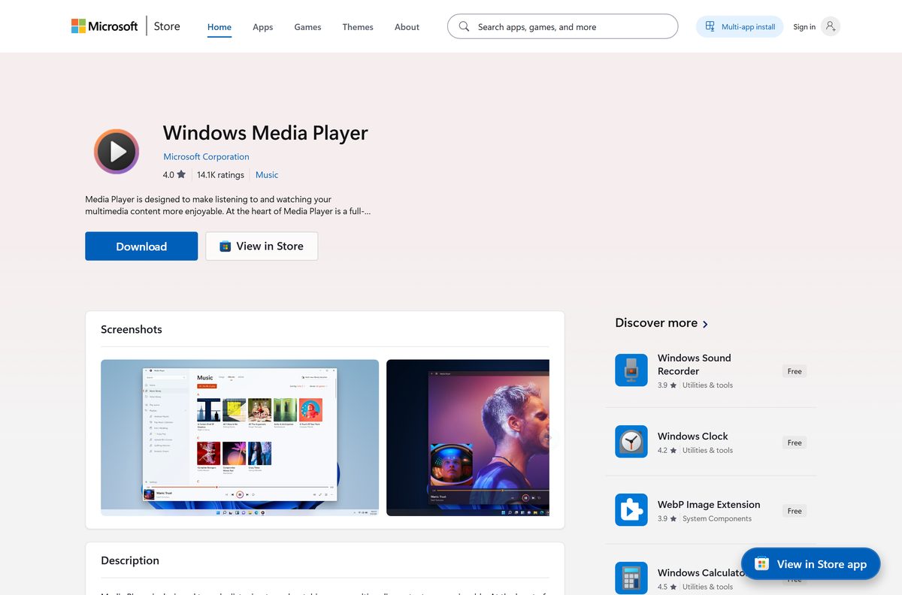The width and height of the screenshot is (902, 595).
Task: Click the Windows Clock title
Action: (x=692, y=436)
